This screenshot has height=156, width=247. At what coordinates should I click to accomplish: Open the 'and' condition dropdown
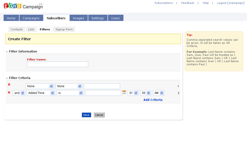pyautogui.click(x=19, y=93)
